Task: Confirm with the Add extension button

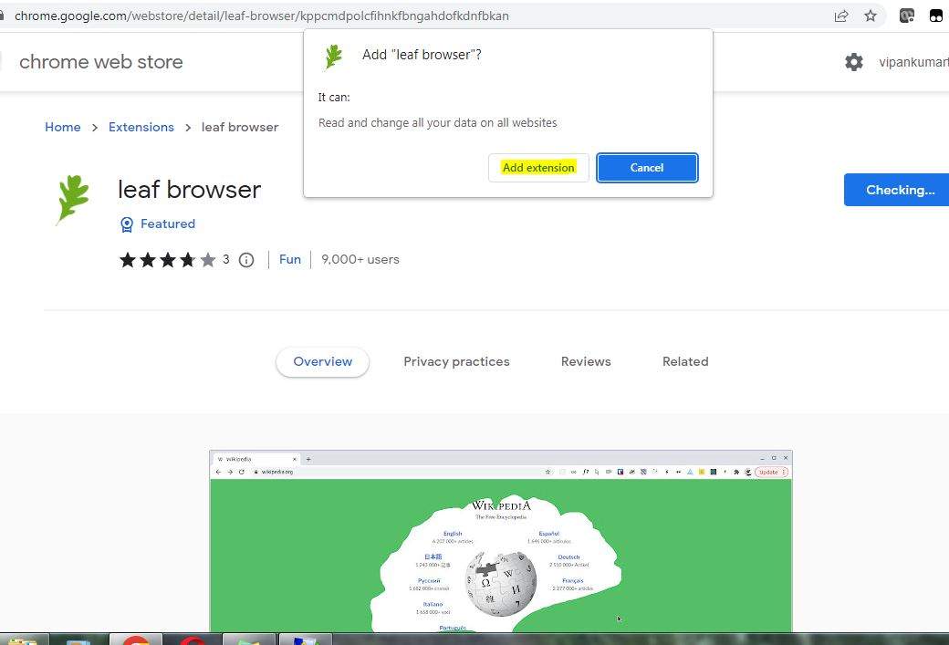Action: 538,168
